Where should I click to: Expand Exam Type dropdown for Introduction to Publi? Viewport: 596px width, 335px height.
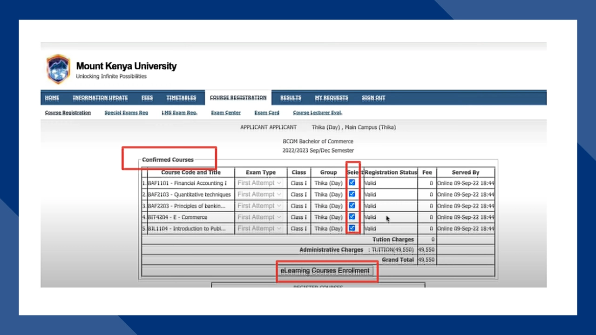coord(260,228)
